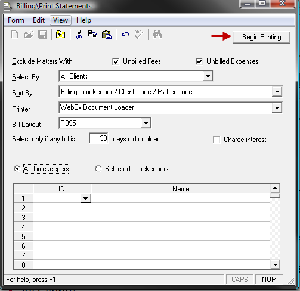Select row 4 header in timekeeper grid
Screen dimensions: 300x291
[23, 227]
